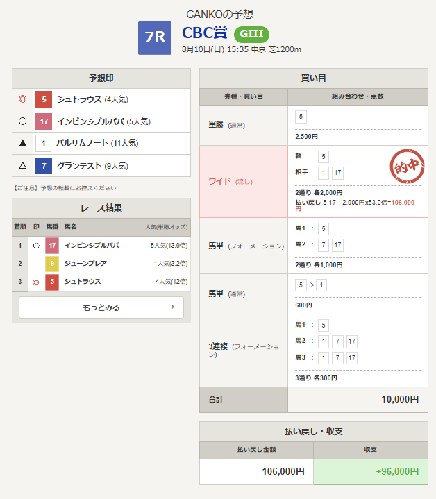Click the 単勝 (通常) bet type cell
Image resolution: width=436 pixels, height=499 pixels.
pyautogui.click(x=244, y=126)
